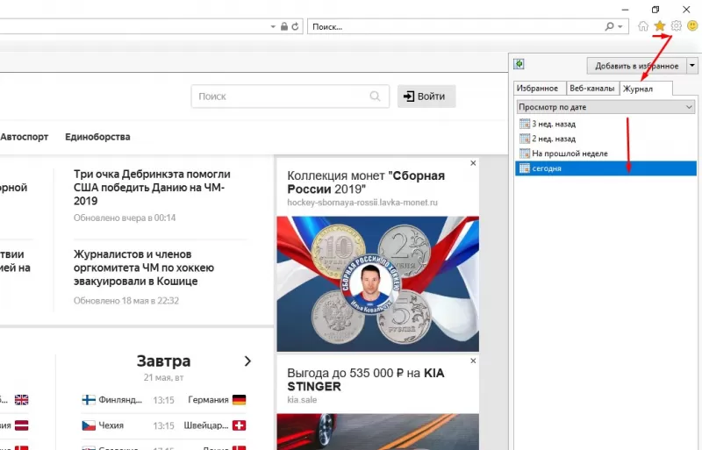Restore down the browser window

pyautogui.click(x=655, y=10)
